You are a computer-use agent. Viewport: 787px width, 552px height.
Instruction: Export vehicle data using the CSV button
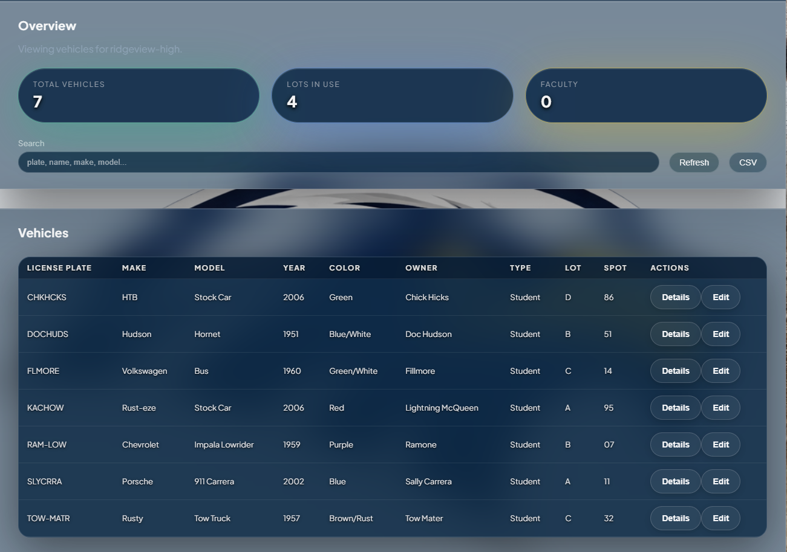(747, 162)
